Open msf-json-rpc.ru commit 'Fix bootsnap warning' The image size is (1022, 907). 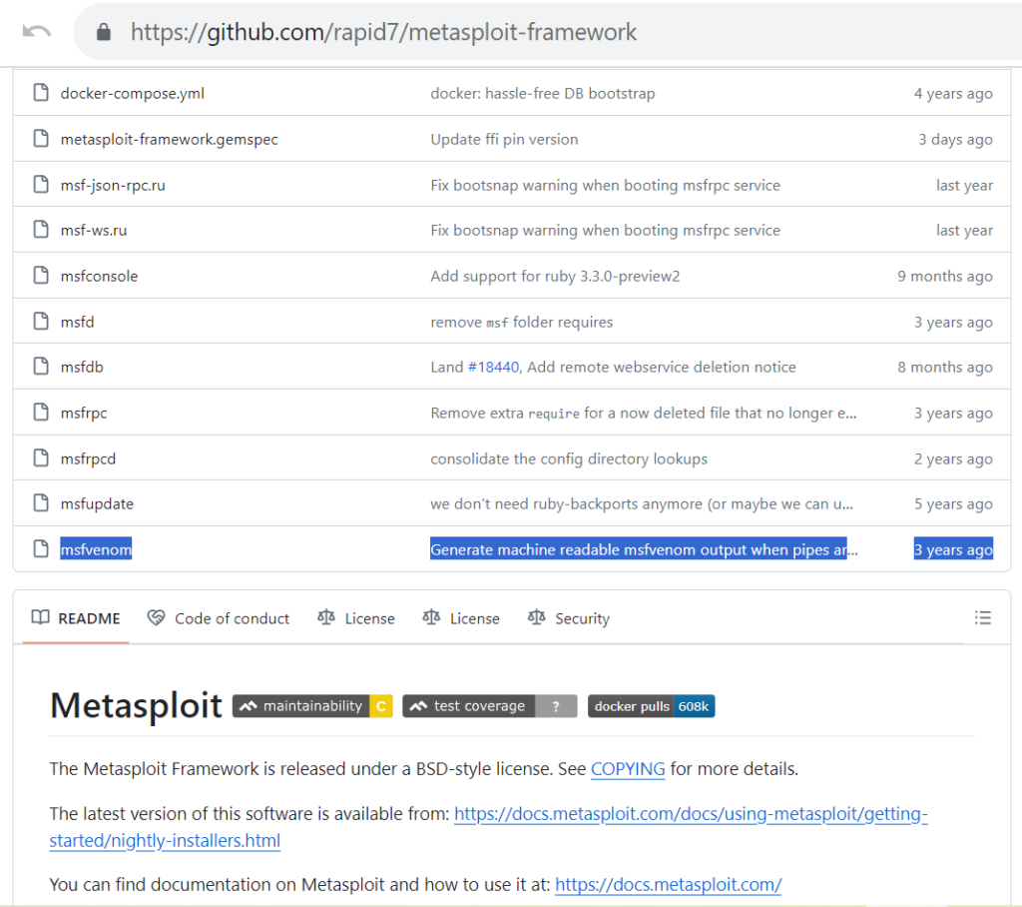[606, 186]
